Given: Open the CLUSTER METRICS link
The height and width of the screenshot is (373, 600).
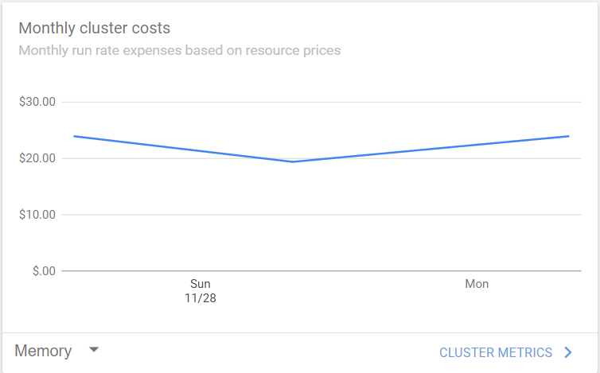Looking at the screenshot, I should [x=496, y=352].
